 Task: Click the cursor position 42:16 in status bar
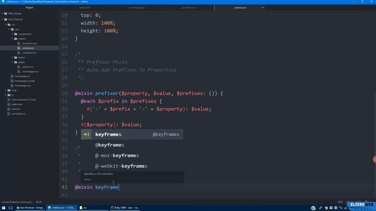(x=39, y=202)
